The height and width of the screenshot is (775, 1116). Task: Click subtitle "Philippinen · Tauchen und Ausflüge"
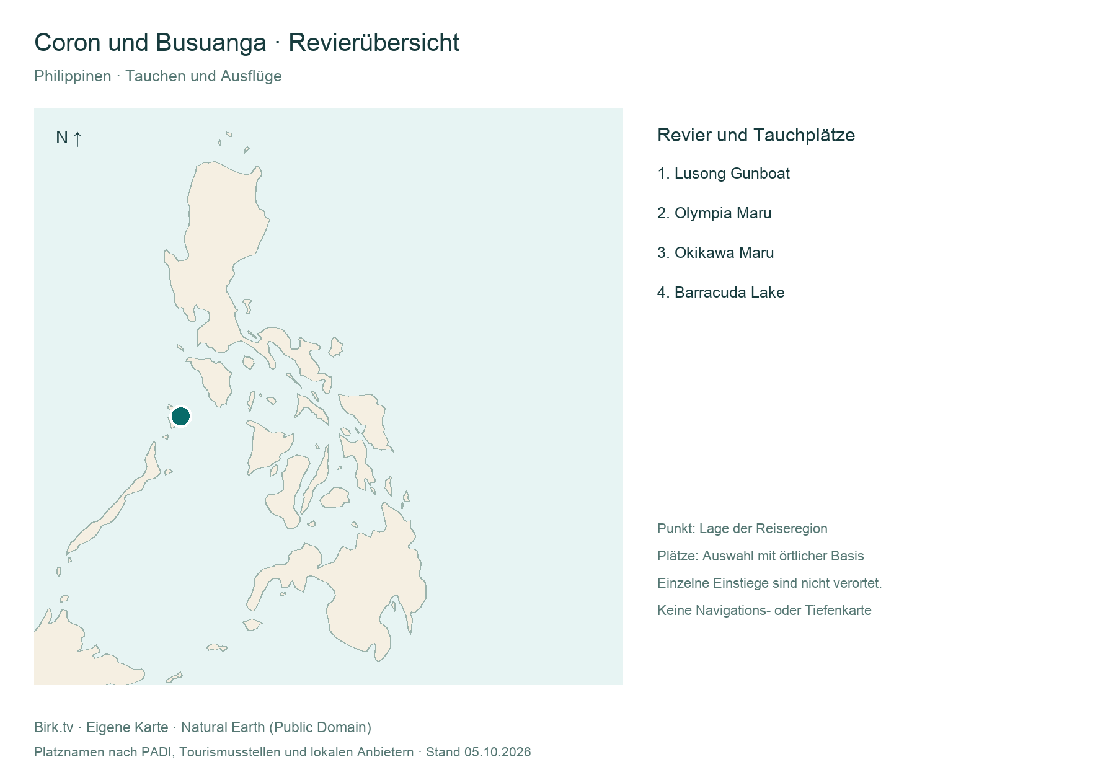pyautogui.click(x=158, y=76)
